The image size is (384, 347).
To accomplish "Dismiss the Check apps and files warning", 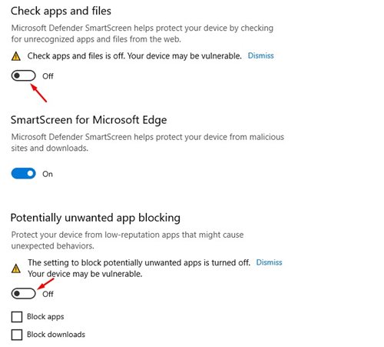I will pyautogui.click(x=260, y=55).
